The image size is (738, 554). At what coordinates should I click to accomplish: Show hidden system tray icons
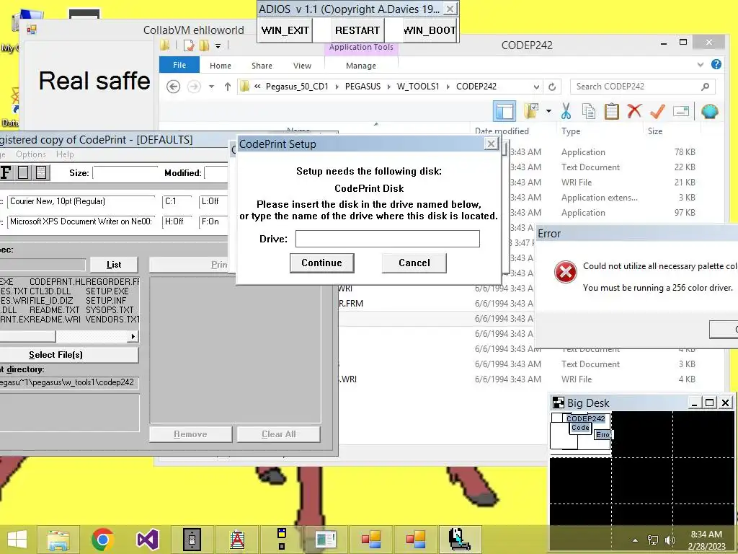pos(635,540)
